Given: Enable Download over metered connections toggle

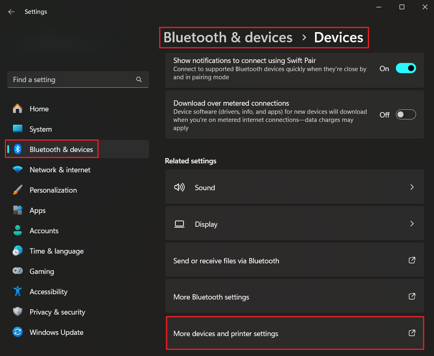Looking at the screenshot, I should pos(406,115).
